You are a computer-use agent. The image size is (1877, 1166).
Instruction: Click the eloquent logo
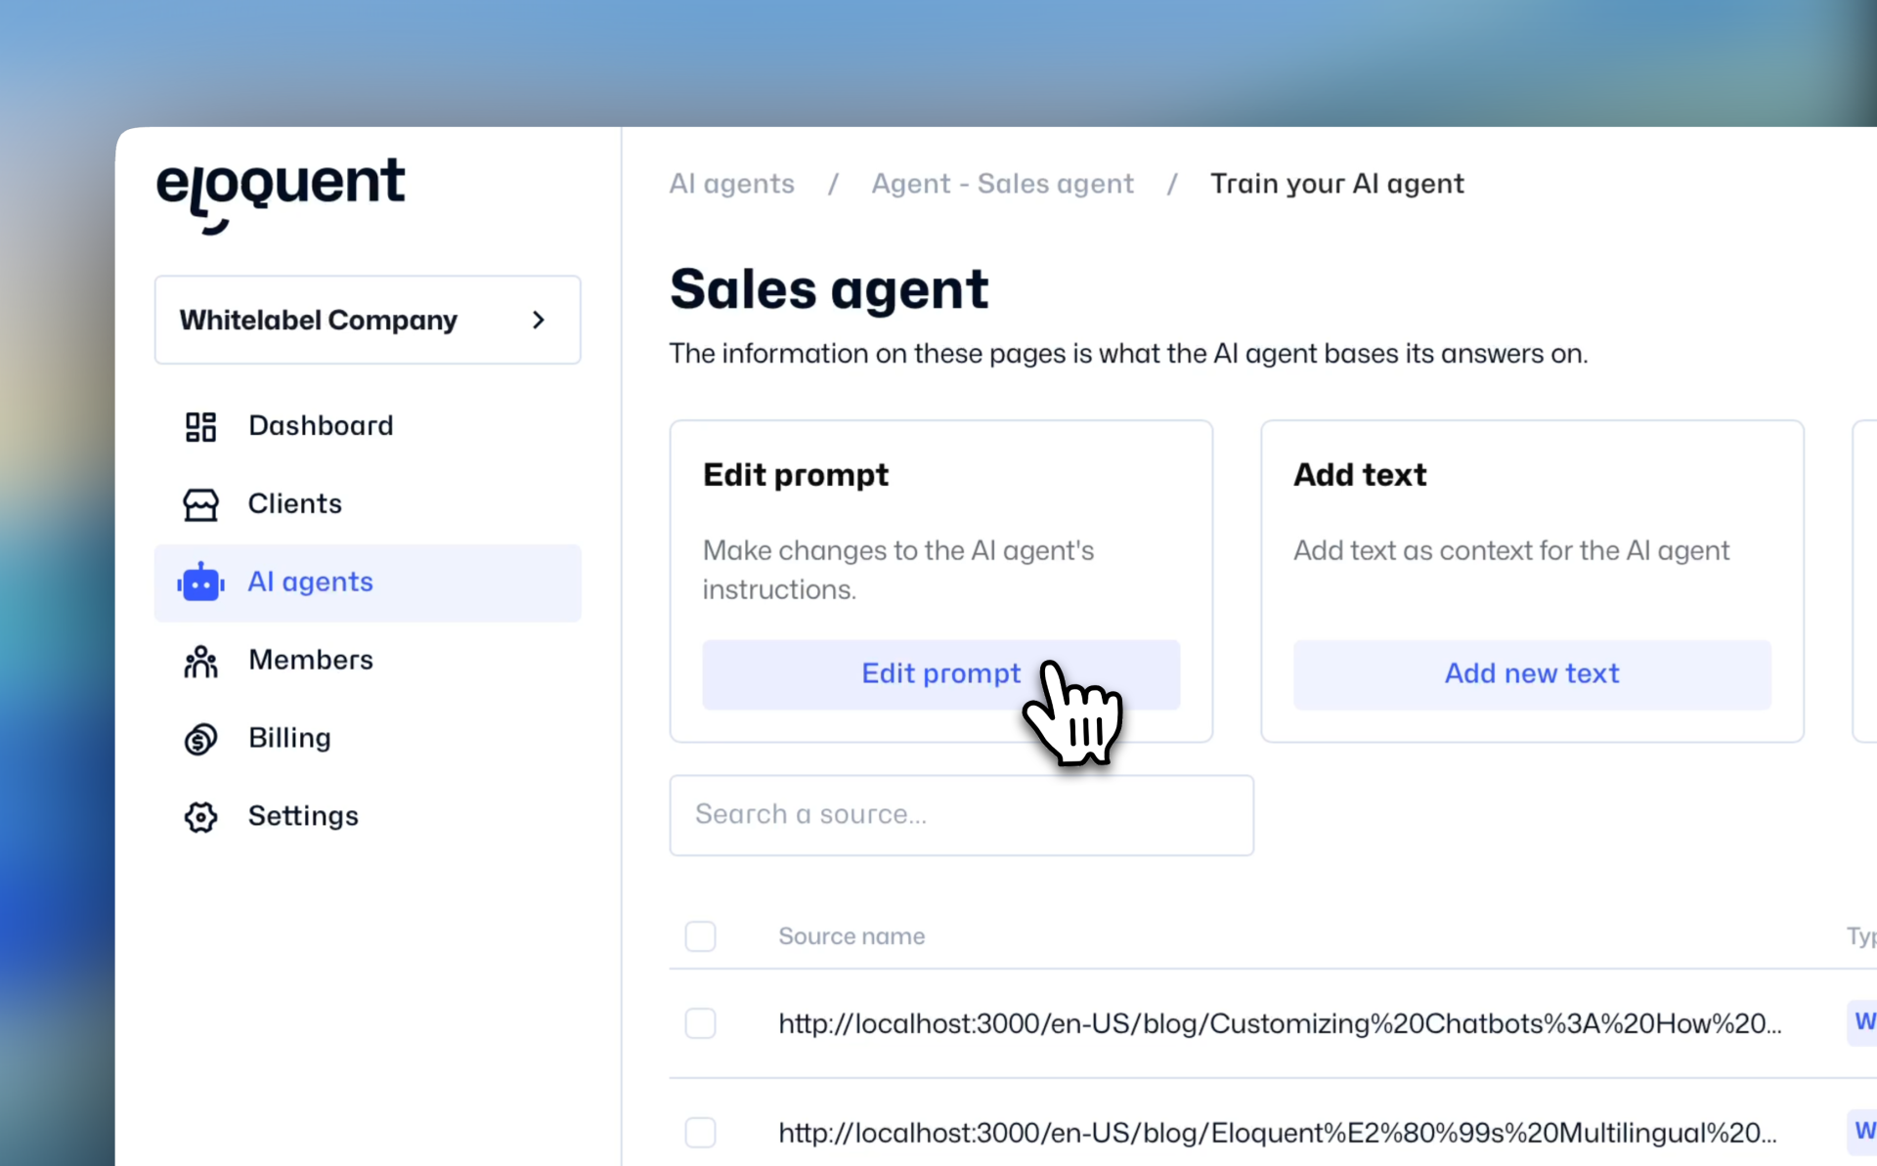click(x=280, y=192)
